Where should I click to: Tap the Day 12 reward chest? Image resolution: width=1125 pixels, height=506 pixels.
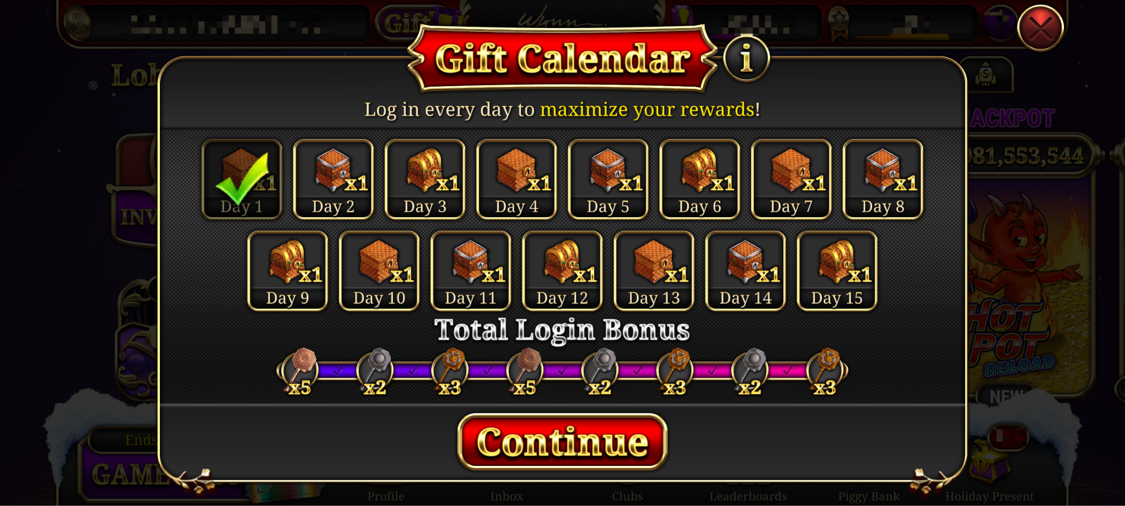[x=562, y=271]
